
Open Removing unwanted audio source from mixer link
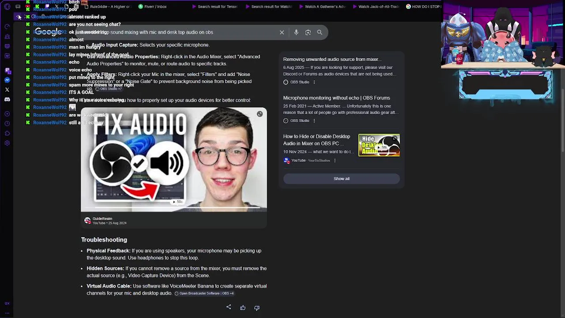332,59
